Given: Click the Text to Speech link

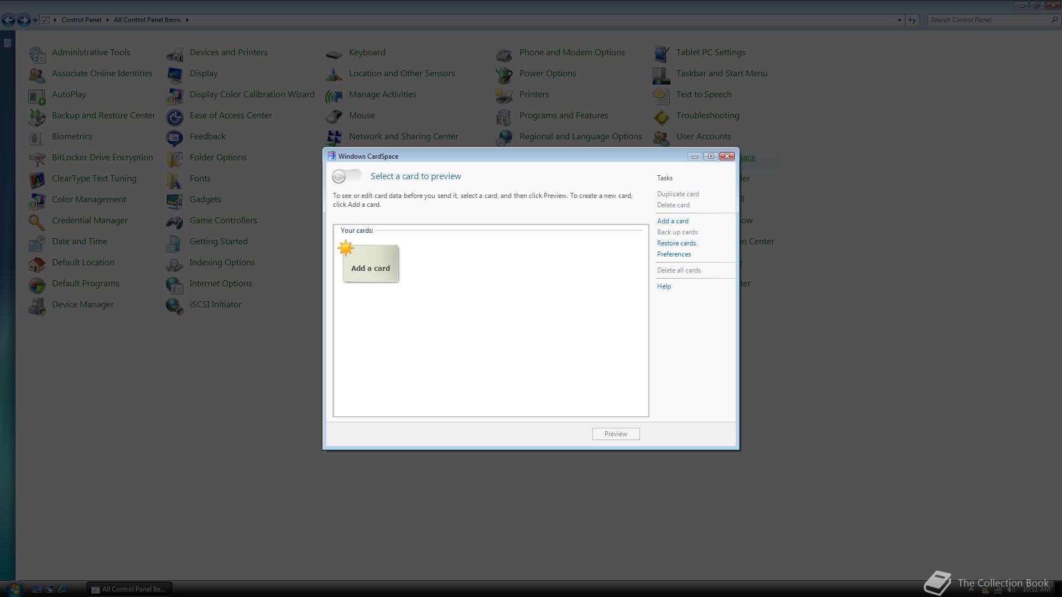Looking at the screenshot, I should (704, 95).
